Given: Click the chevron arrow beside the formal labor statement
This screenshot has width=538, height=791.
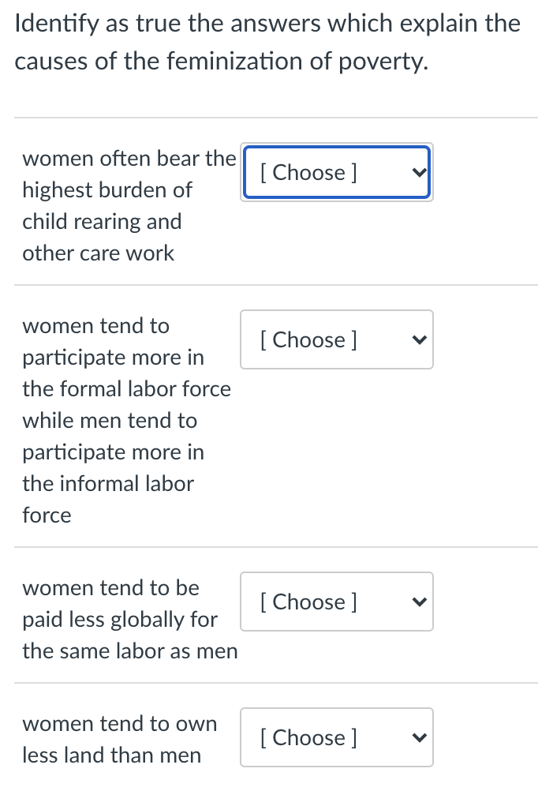Looking at the screenshot, I should pos(420,339).
